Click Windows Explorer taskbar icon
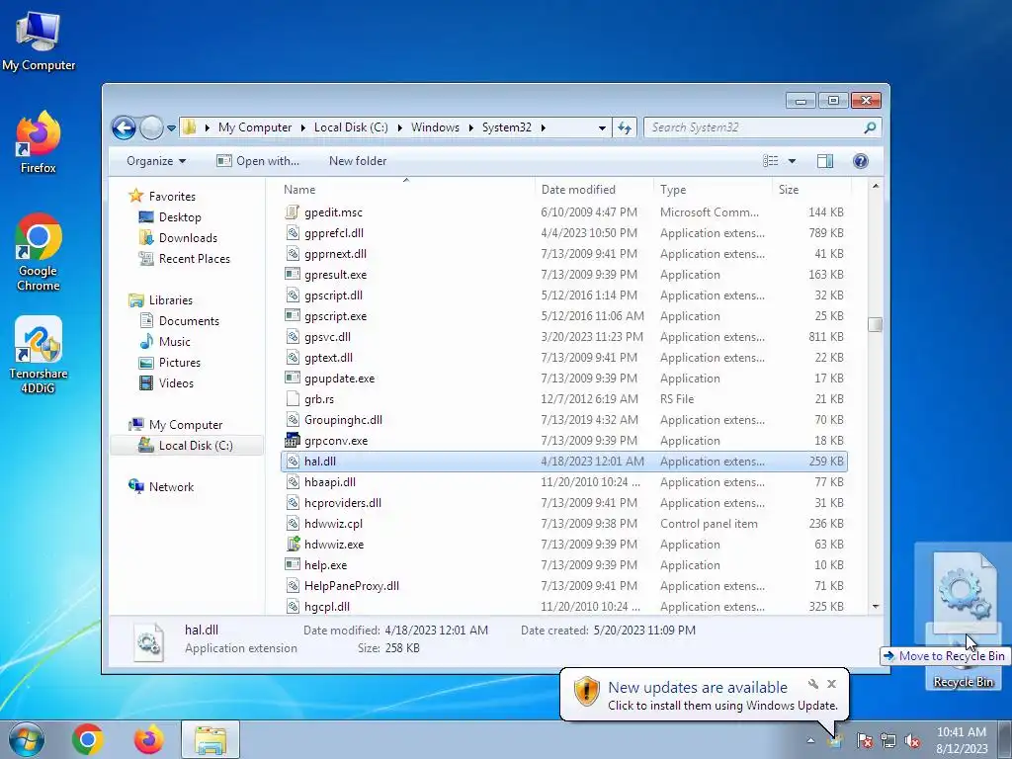The height and width of the screenshot is (759, 1012). [x=211, y=739]
